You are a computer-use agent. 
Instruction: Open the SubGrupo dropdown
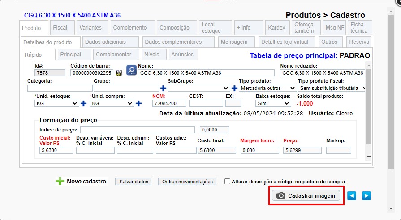198,88
